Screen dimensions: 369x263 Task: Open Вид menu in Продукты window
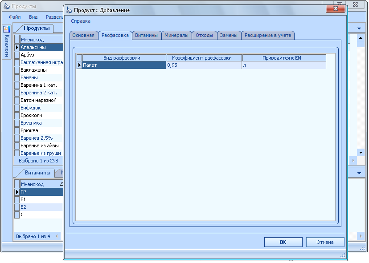pos(33,17)
